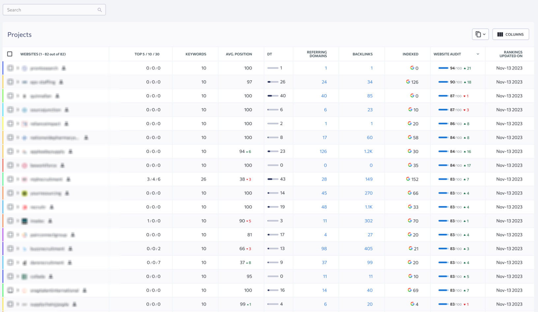This screenshot has height=312, width=538.
Task: Sort by the Avg. Position column header
Action: pos(239,54)
